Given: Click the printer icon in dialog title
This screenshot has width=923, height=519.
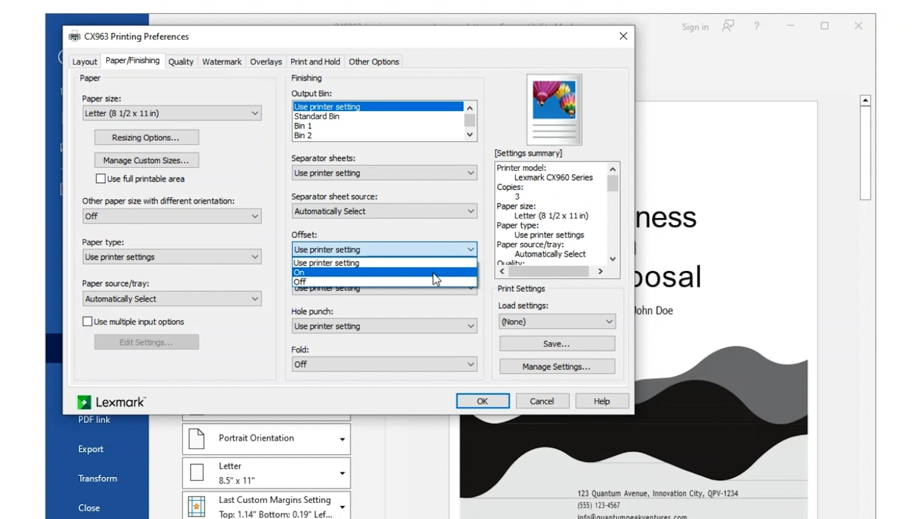Looking at the screenshot, I should click(75, 37).
